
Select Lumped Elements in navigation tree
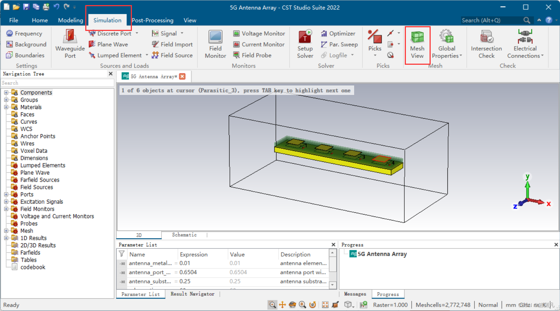click(43, 165)
